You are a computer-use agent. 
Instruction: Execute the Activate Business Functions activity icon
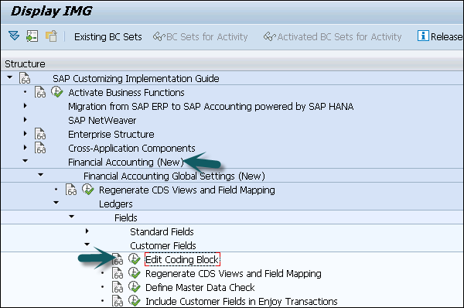pyautogui.click(x=56, y=92)
